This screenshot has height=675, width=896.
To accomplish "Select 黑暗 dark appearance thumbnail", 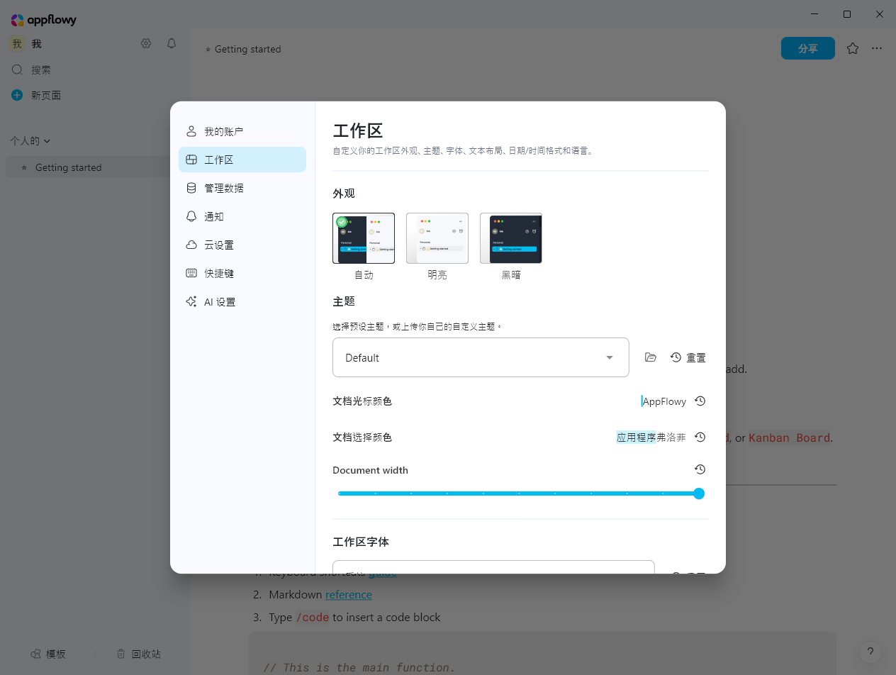I will point(511,238).
